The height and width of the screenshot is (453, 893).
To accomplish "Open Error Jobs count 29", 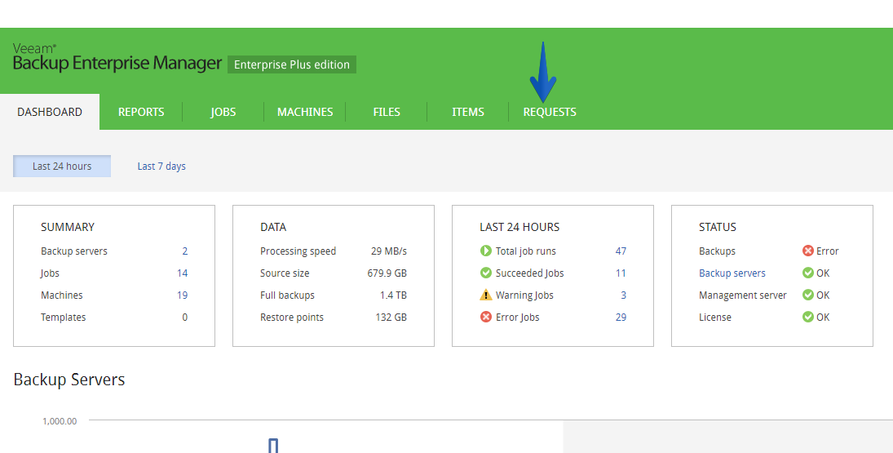I will tap(621, 318).
